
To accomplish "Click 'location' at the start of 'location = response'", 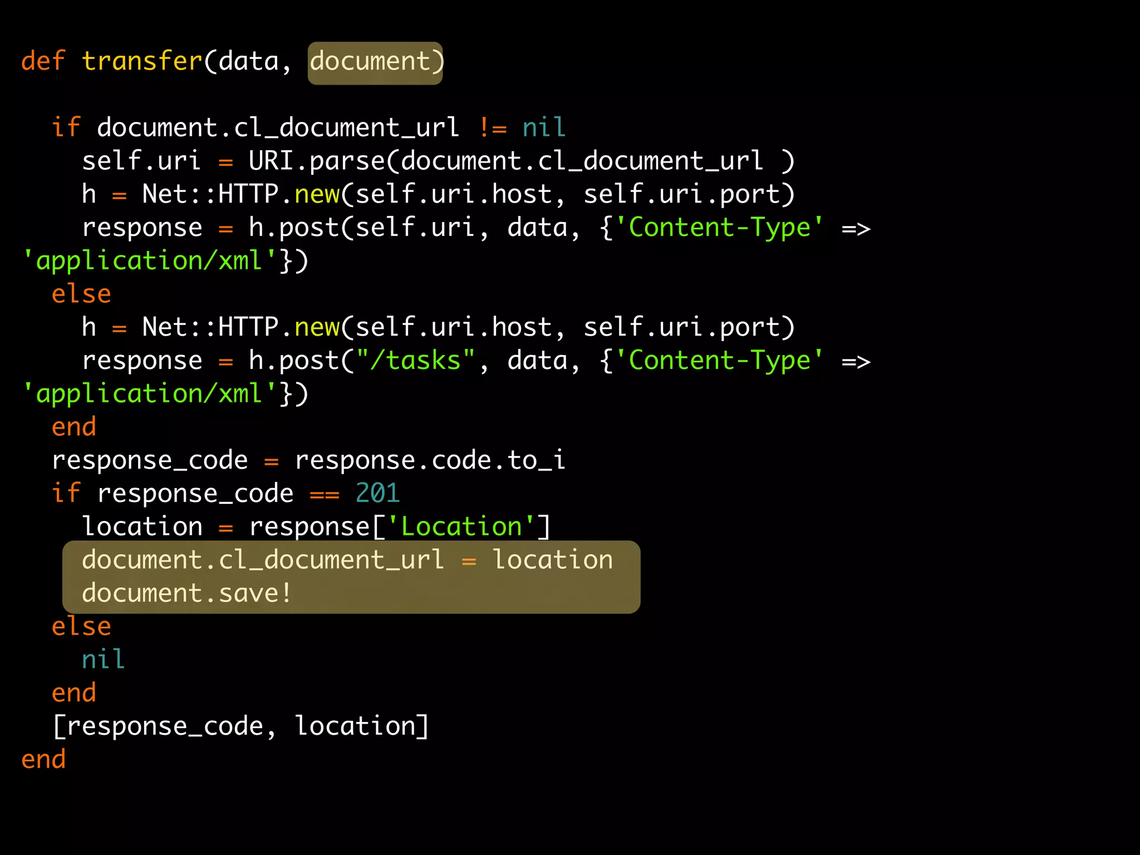I will point(142,527).
